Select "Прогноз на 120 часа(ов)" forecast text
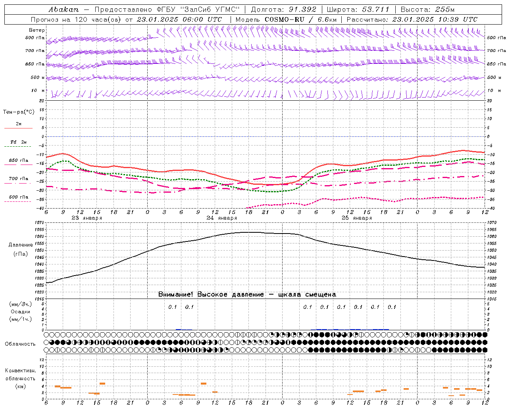 click(x=77, y=19)
